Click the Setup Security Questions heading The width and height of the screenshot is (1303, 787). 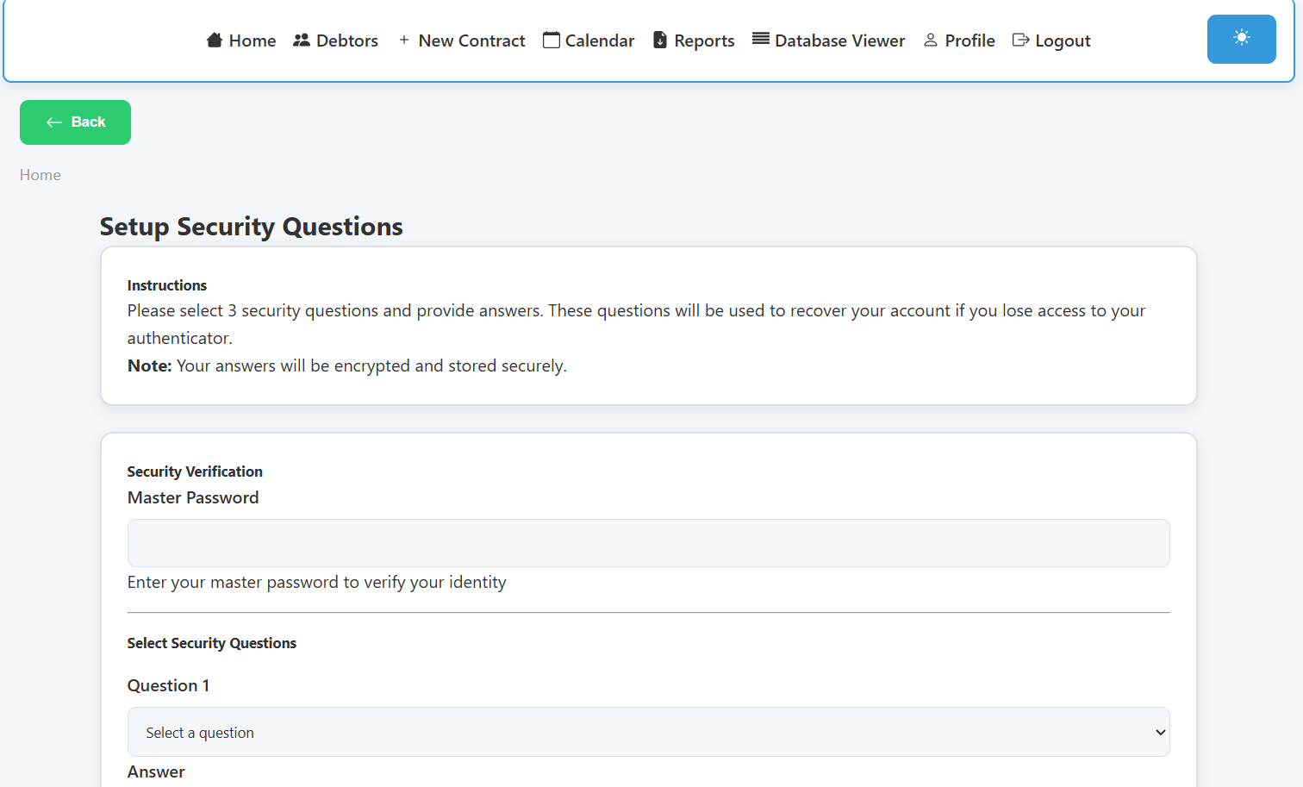(251, 227)
